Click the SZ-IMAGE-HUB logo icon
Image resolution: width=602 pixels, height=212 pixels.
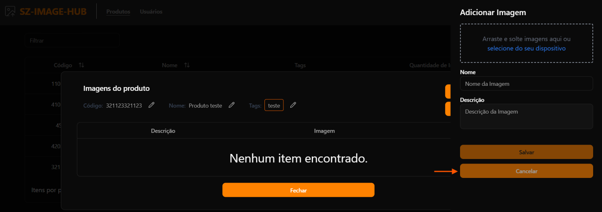click(x=10, y=11)
